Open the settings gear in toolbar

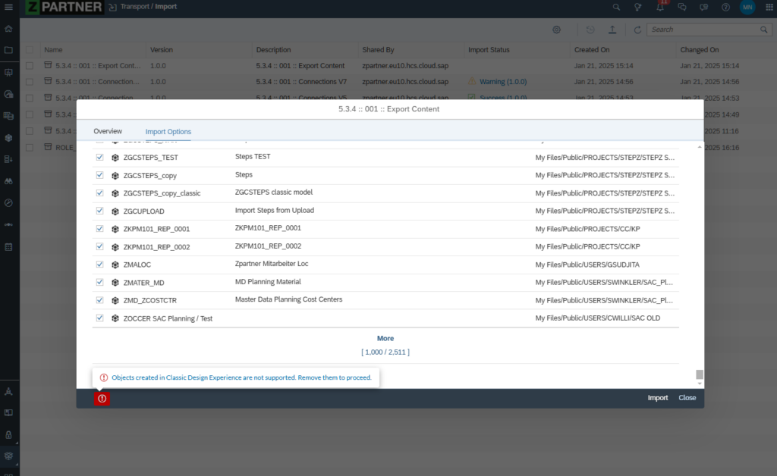(556, 30)
